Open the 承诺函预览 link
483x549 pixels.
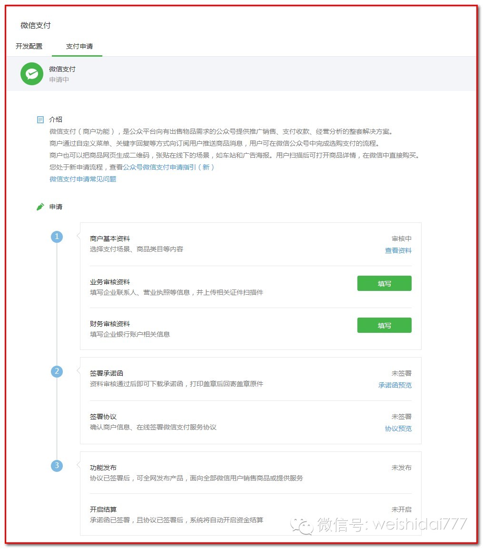395,385
